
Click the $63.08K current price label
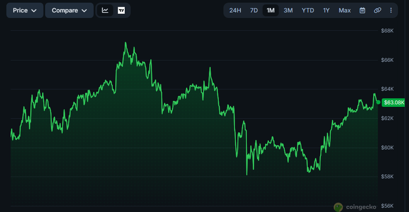[x=394, y=103]
